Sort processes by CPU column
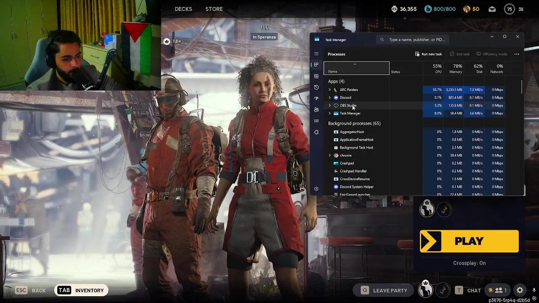The height and width of the screenshot is (303, 539). [x=432, y=68]
